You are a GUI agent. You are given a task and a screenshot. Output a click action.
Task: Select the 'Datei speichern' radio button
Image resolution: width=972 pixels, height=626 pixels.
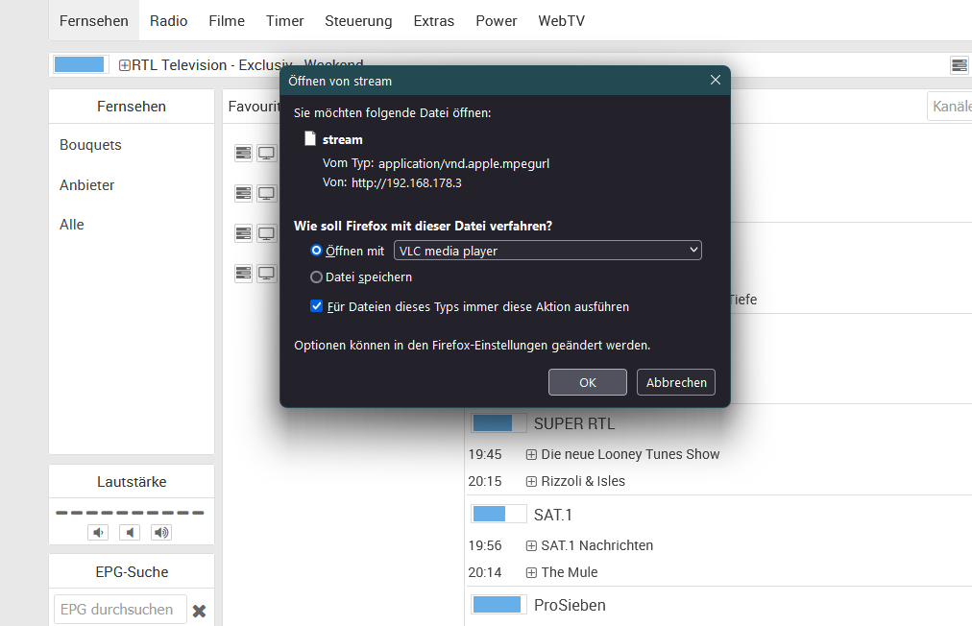tap(316, 277)
